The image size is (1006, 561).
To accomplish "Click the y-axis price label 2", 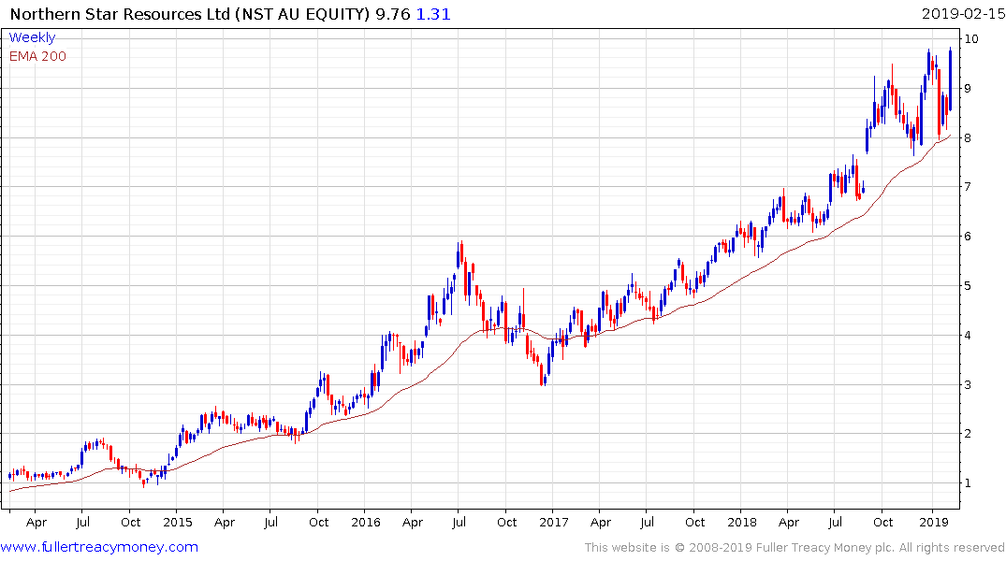I will 969,434.
